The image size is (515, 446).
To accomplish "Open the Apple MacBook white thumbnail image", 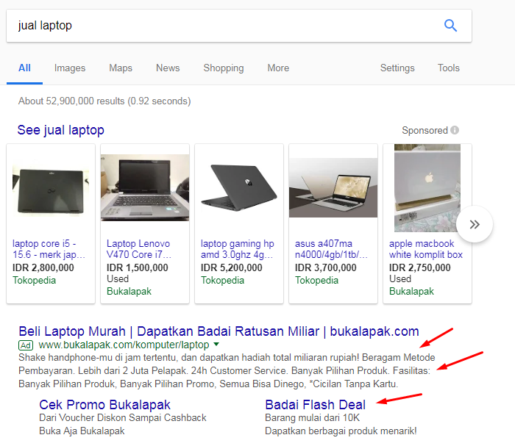I will tap(427, 187).
